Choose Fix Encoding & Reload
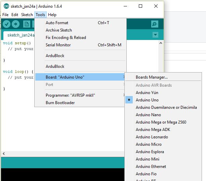Image resolution: width=206 pixels, height=181 pixels. (x=80, y=38)
